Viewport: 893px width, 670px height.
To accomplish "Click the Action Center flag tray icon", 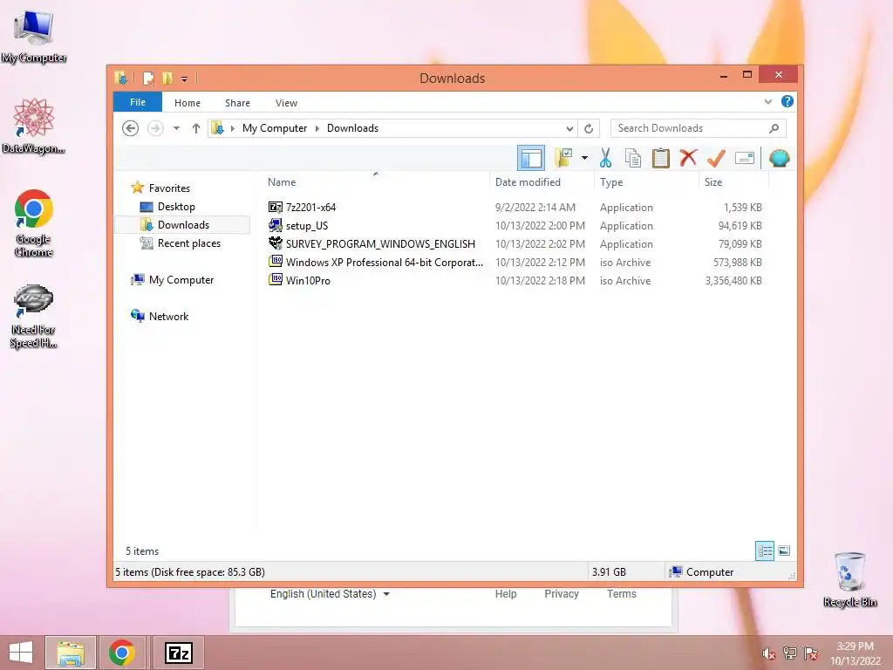I will [x=811, y=653].
